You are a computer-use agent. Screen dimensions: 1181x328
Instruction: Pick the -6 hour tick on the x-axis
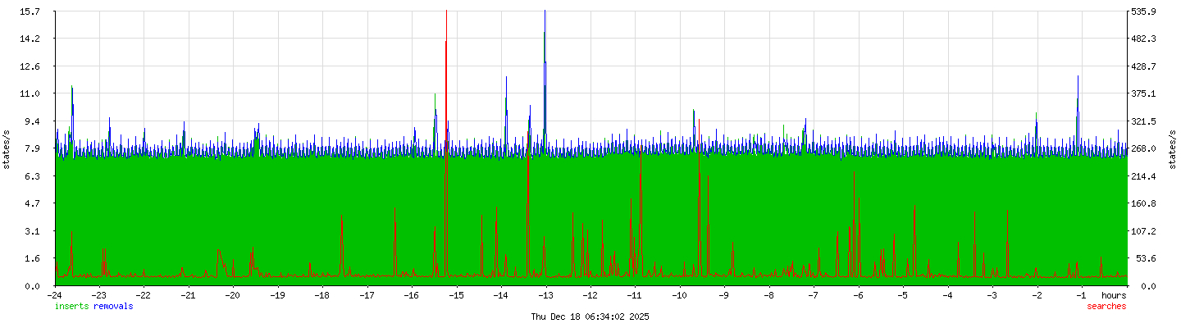pyautogui.click(x=858, y=295)
